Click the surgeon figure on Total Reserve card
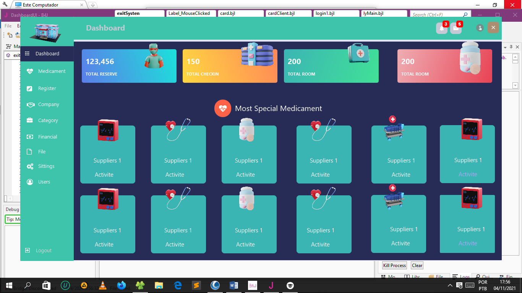Image resolution: width=522 pixels, height=293 pixels. [x=154, y=56]
